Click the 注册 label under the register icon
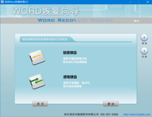 [x=144, y=57]
